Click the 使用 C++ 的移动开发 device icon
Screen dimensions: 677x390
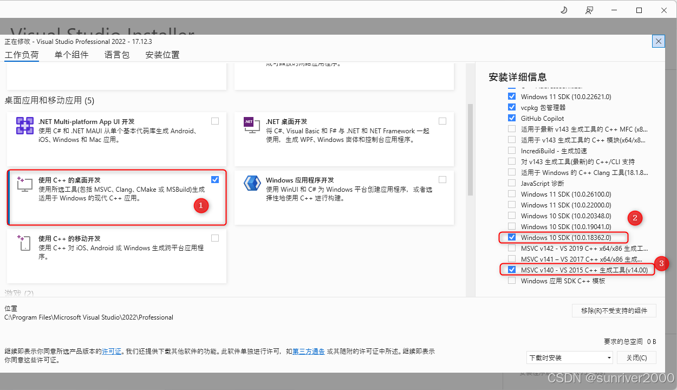coord(25,243)
